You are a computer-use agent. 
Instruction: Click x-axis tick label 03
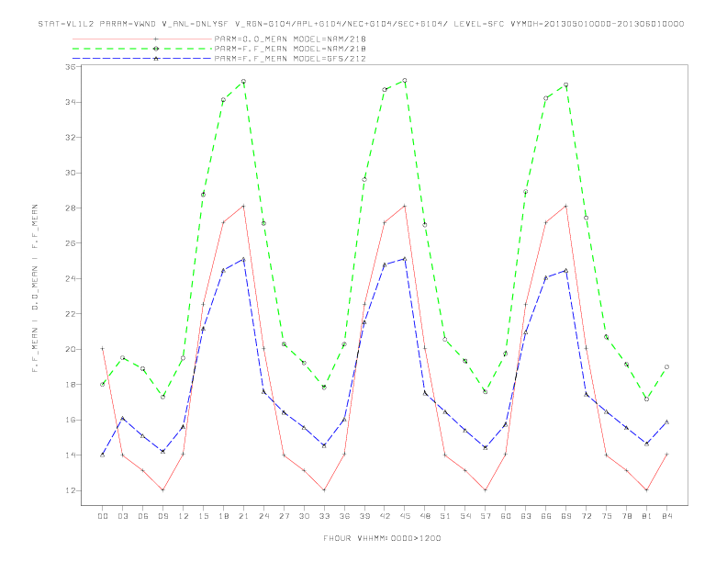point(122,516)
